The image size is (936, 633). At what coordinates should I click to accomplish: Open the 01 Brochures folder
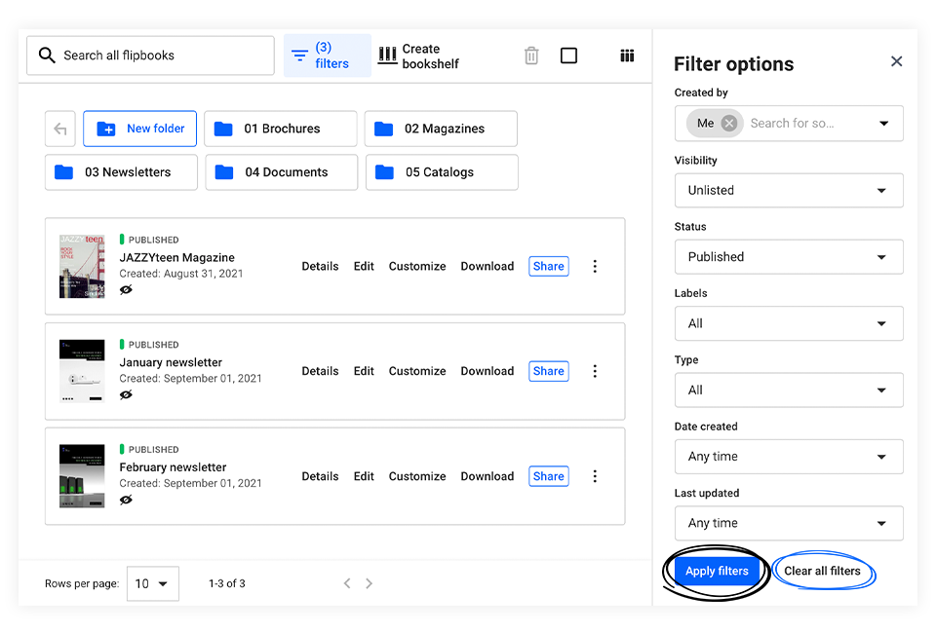pos(281,129)
